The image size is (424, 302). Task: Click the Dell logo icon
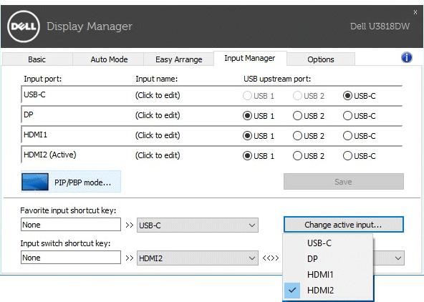coord(24,26)
